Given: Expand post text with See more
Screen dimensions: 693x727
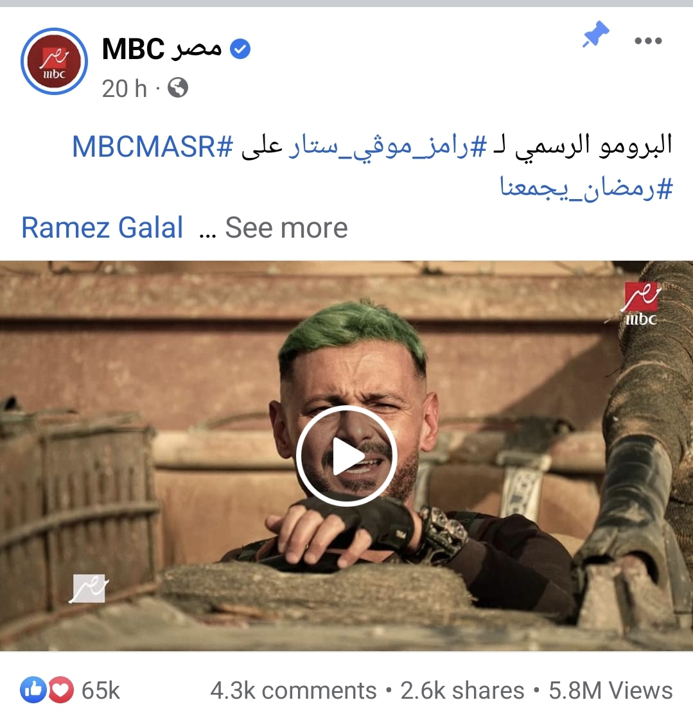Looking at the screenshot, I should click(286, 227).
